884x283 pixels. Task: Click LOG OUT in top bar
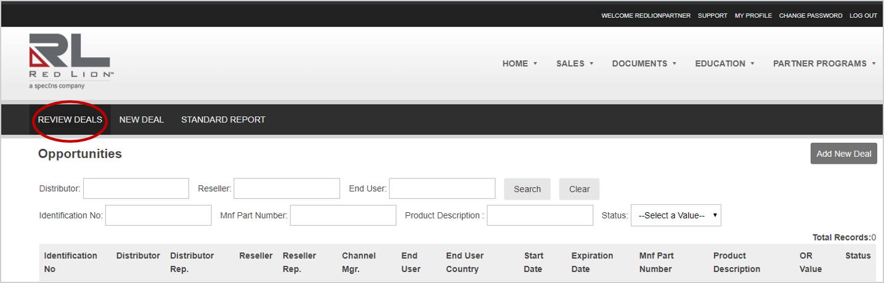click(863, 15)
